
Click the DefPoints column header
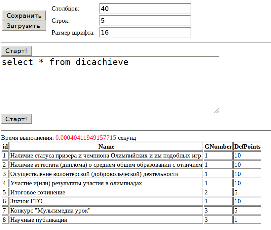click(x=247, y=146)
